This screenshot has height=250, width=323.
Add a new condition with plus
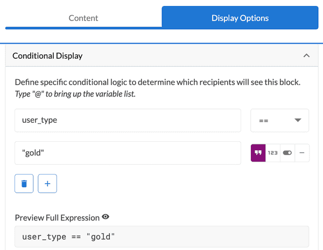(x=47, y=183)
